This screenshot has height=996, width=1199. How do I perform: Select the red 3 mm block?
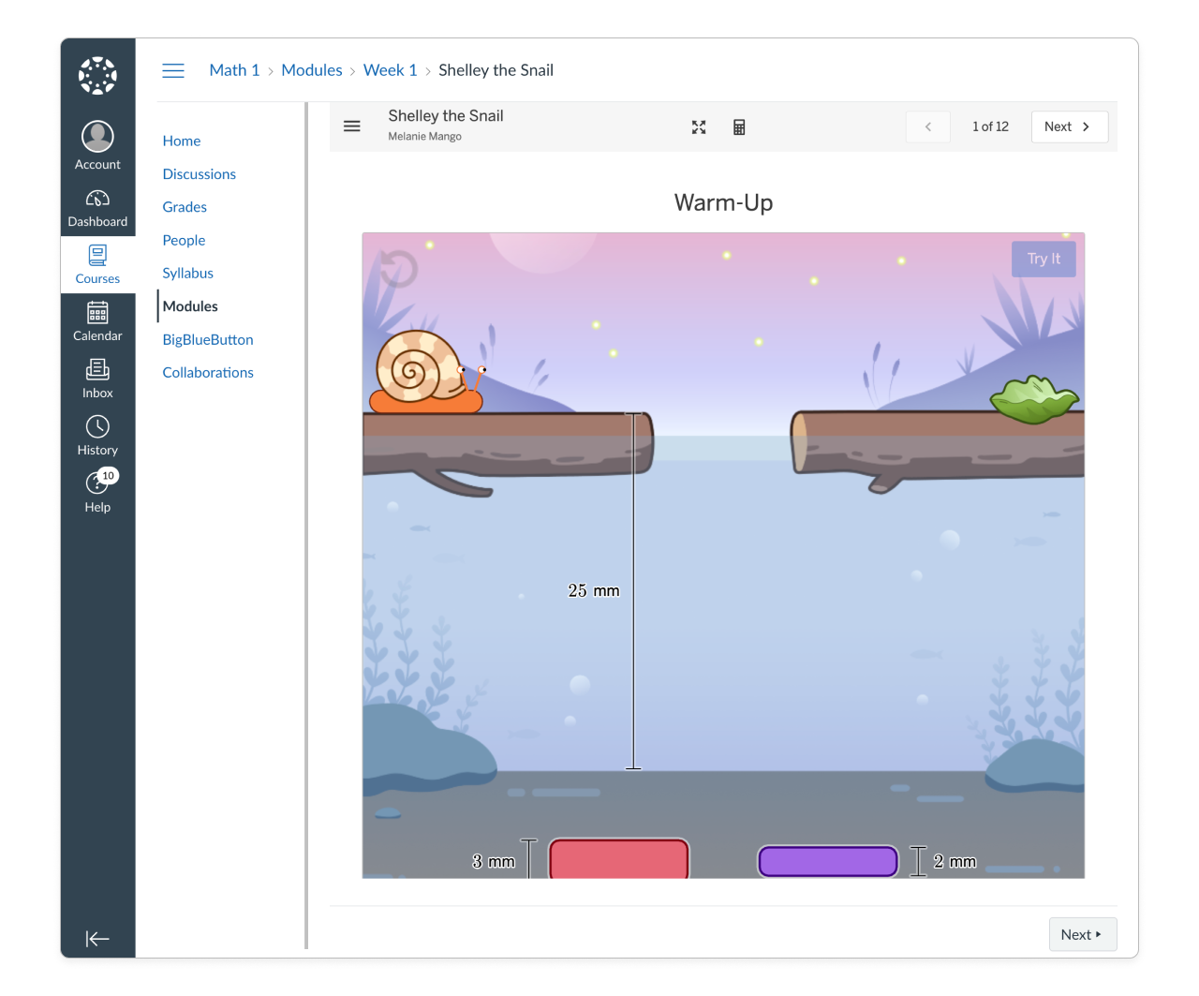click(x=619, y=859)
